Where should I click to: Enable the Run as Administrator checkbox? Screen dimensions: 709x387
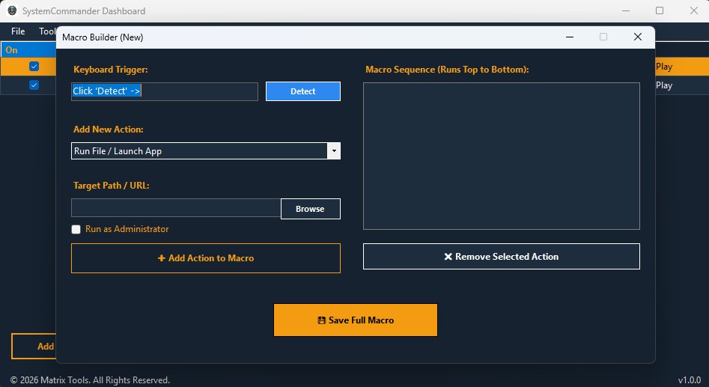click(x=76, y=229)
